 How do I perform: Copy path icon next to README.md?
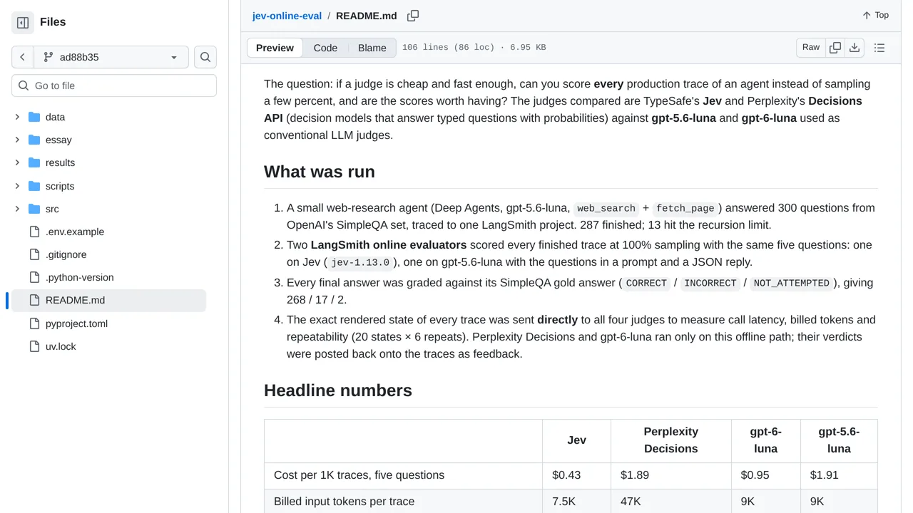tap(413, 16)
